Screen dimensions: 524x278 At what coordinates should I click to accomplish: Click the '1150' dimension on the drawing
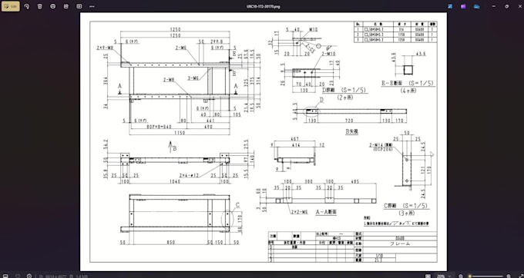click(180, 133)
